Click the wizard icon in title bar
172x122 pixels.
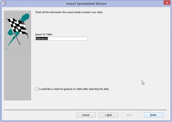click(4, 4)
